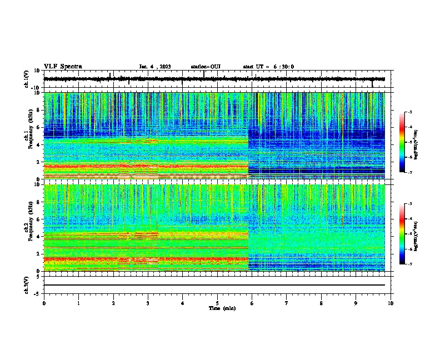Click the "4" tick on the Time axis
This screenshot has width=440, height=340.
pos(183,303)
